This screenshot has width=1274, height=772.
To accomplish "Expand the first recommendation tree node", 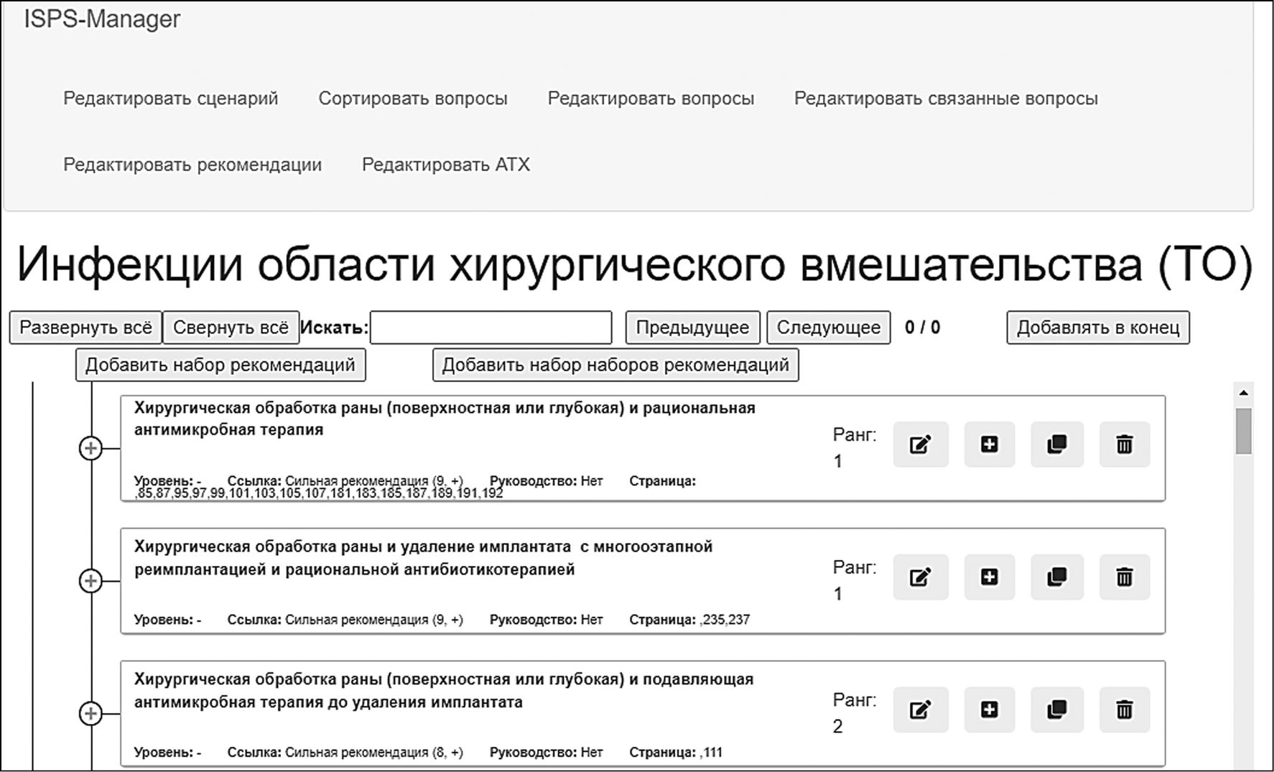I will tap(90, 448).
